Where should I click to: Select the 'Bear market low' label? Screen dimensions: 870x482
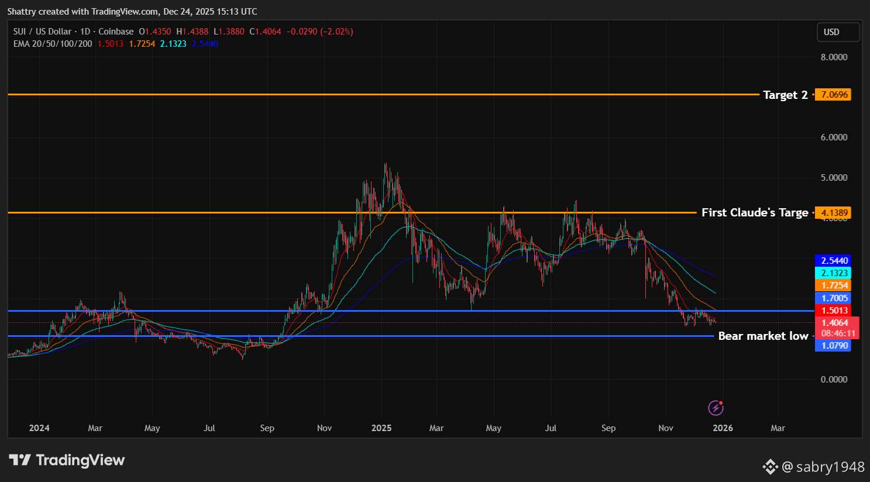coord(763,336)
